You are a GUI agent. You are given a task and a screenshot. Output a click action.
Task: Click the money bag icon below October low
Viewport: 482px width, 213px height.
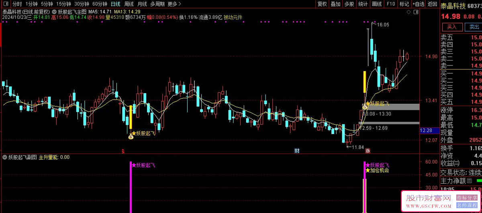point(131,137)
